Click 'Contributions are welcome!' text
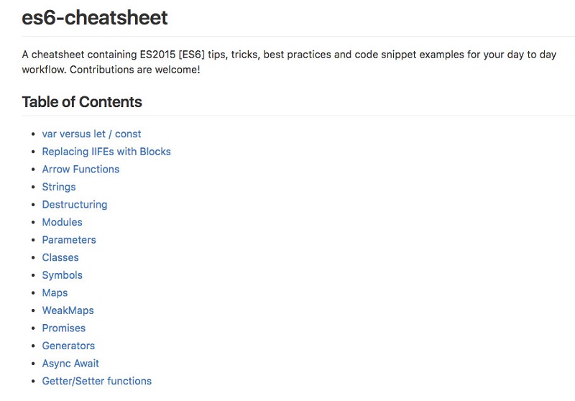 coord(135,70)
